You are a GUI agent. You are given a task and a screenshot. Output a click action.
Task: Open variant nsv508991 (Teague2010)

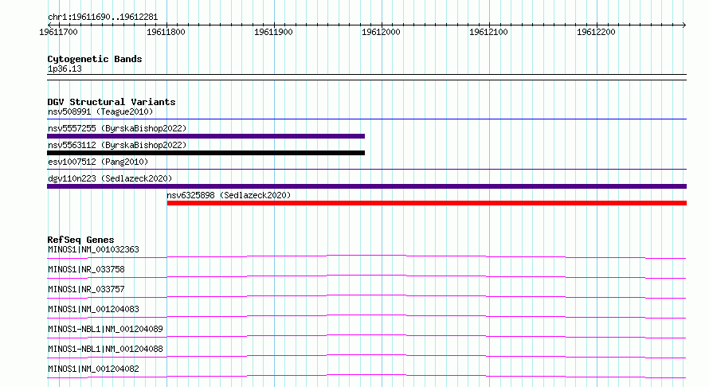[100, 111]
